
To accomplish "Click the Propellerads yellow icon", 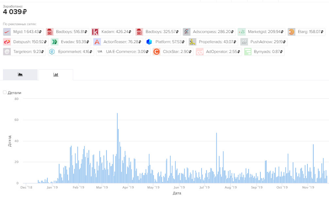I will click(x=192, y=42).
